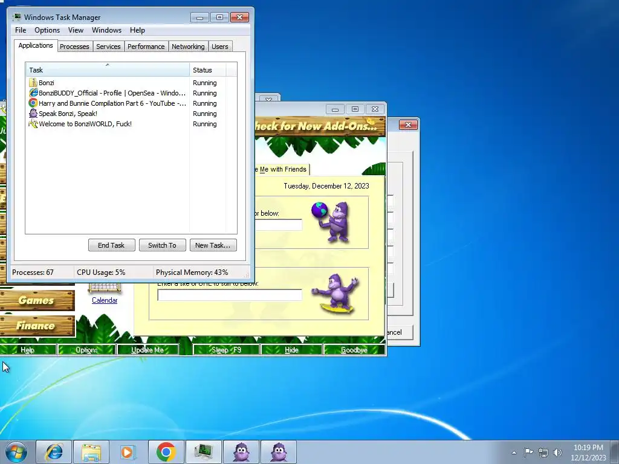
Task: Focus the site or URL input field
Action: (x=229, y=295)
